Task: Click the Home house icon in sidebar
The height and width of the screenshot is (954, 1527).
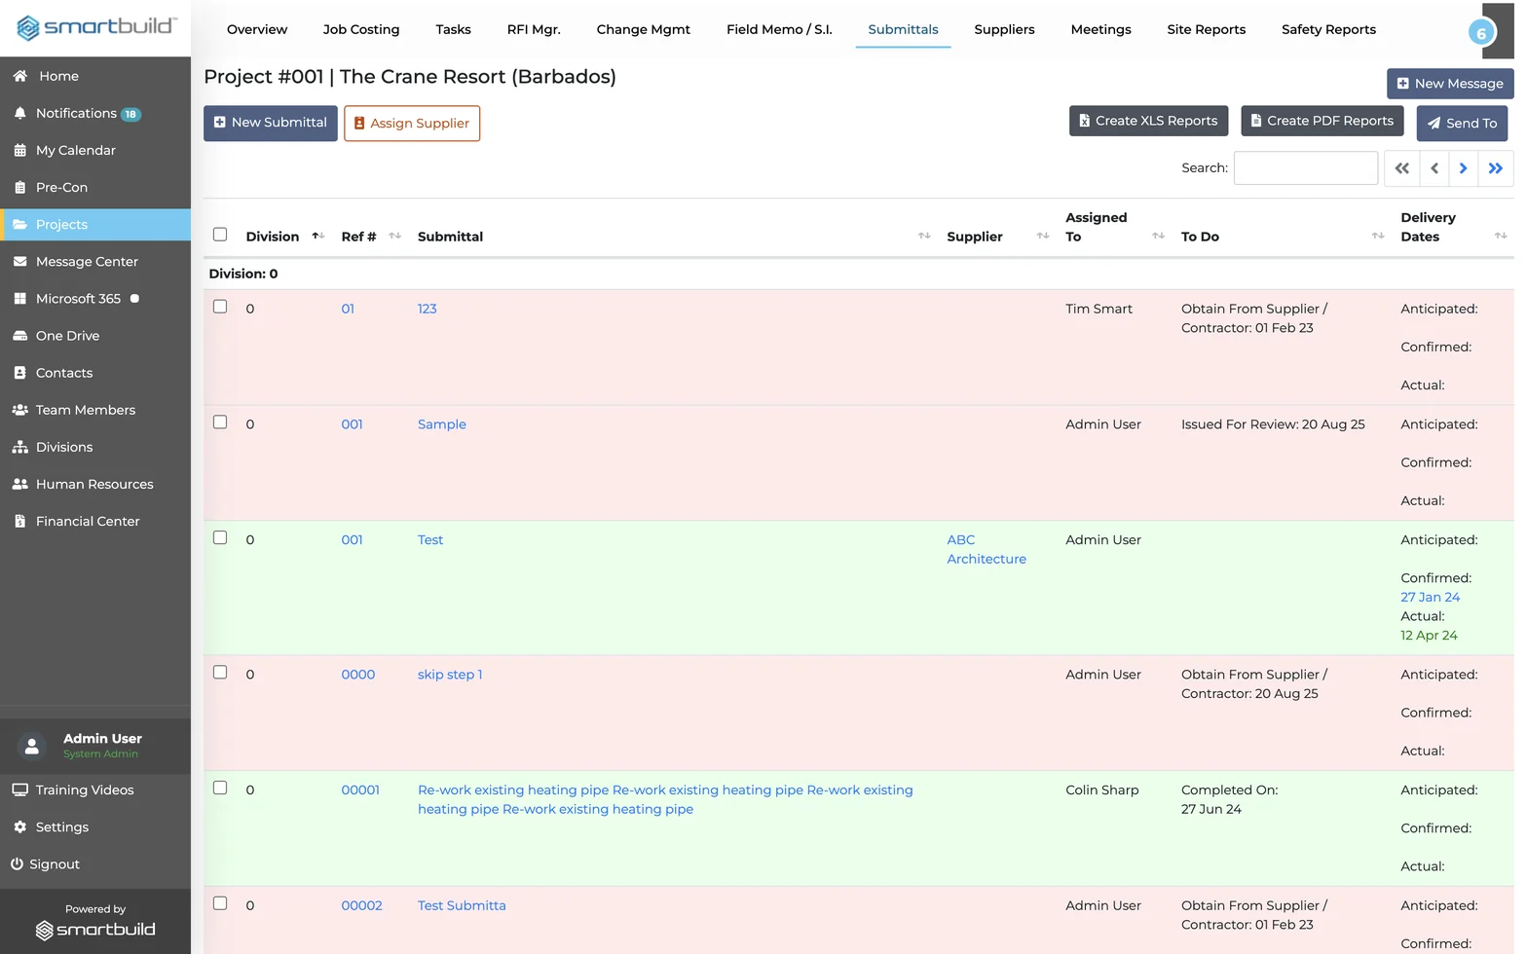Action: (19, 76)
